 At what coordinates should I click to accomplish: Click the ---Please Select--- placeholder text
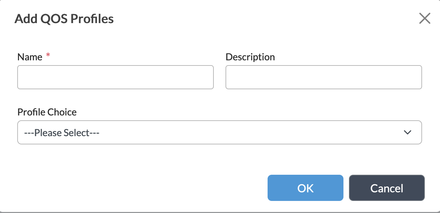coord(62,132)
